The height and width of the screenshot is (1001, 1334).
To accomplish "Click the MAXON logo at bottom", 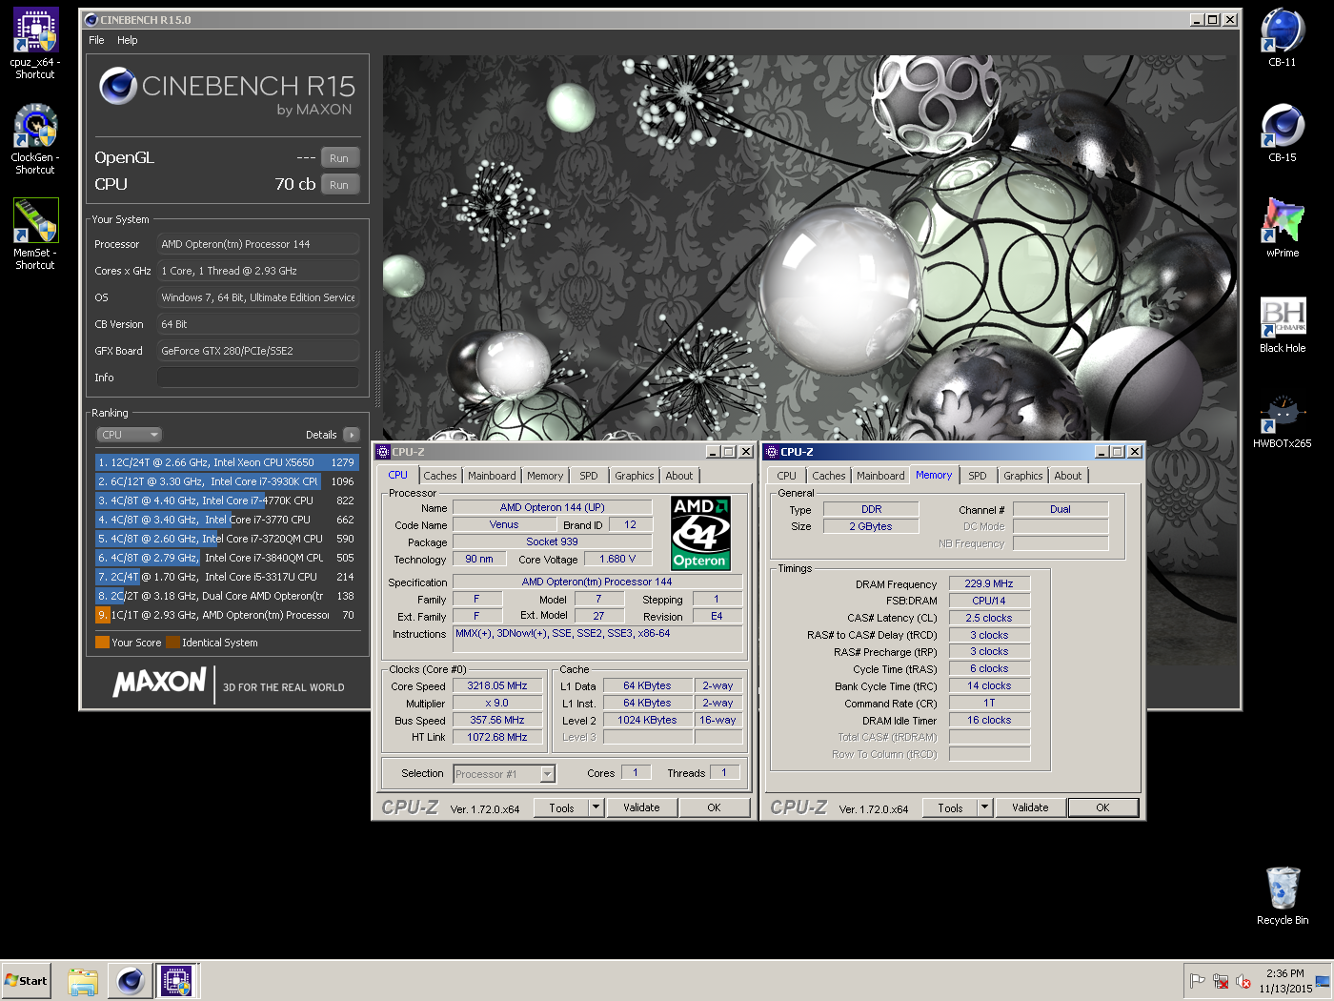I will click(x=160, y=682).
